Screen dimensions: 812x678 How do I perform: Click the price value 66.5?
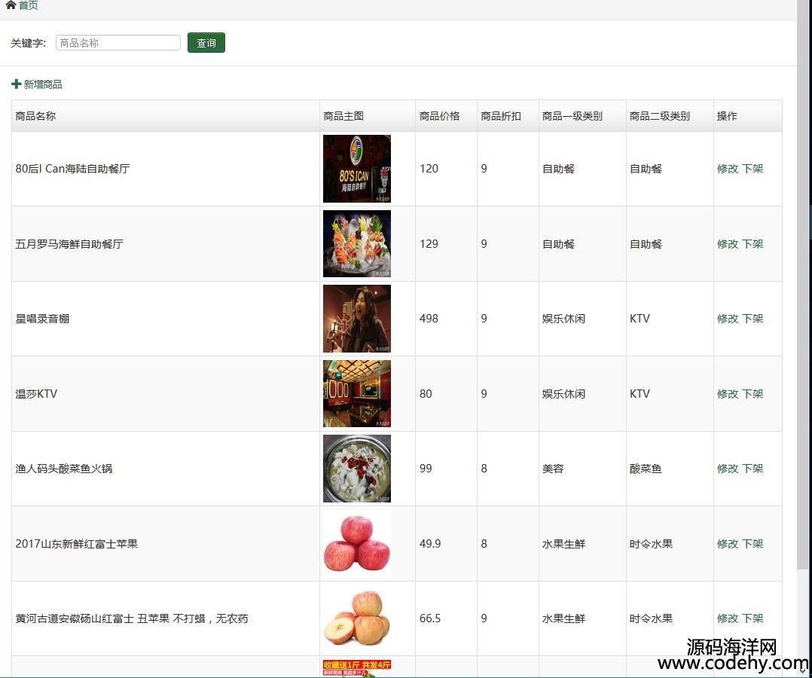coord(430,618)
